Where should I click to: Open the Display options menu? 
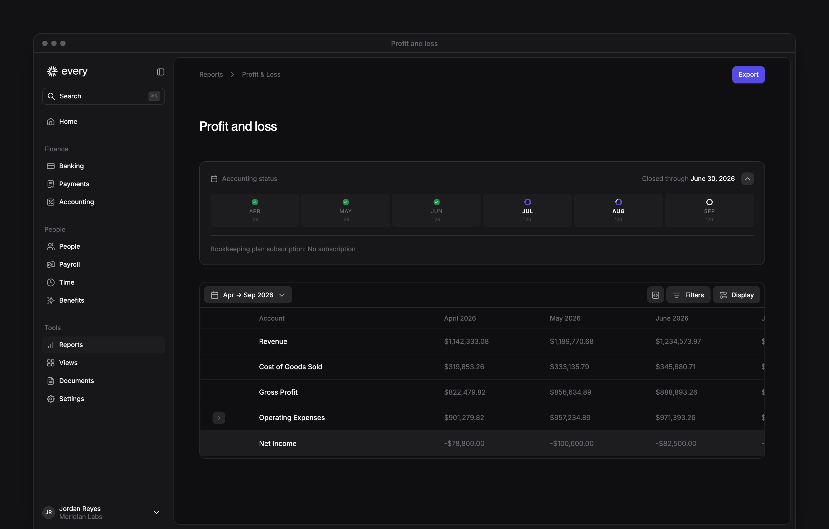coord(736,295)
